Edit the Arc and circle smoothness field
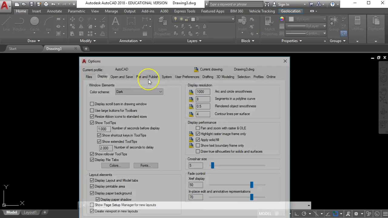 tap(202, 91)
